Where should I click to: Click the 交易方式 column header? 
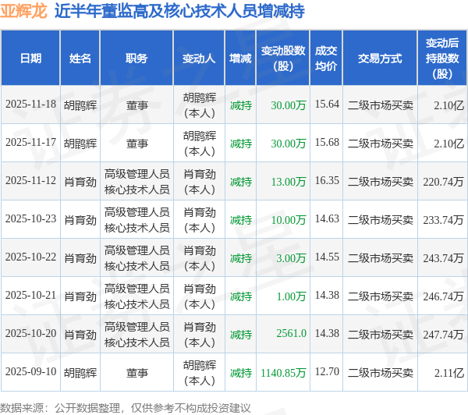[380, 59]
